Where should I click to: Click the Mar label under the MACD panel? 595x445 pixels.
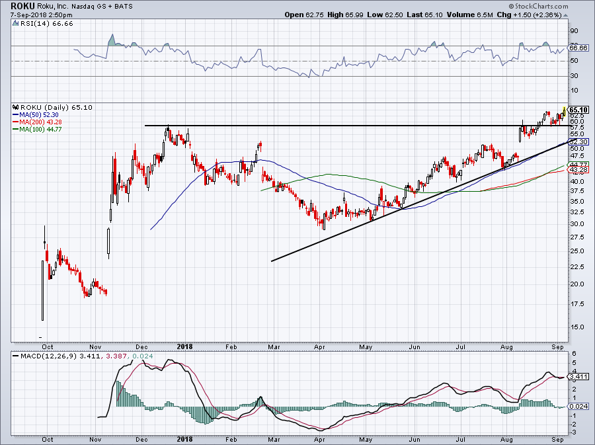pyautogui.click(x=274, y=440)
